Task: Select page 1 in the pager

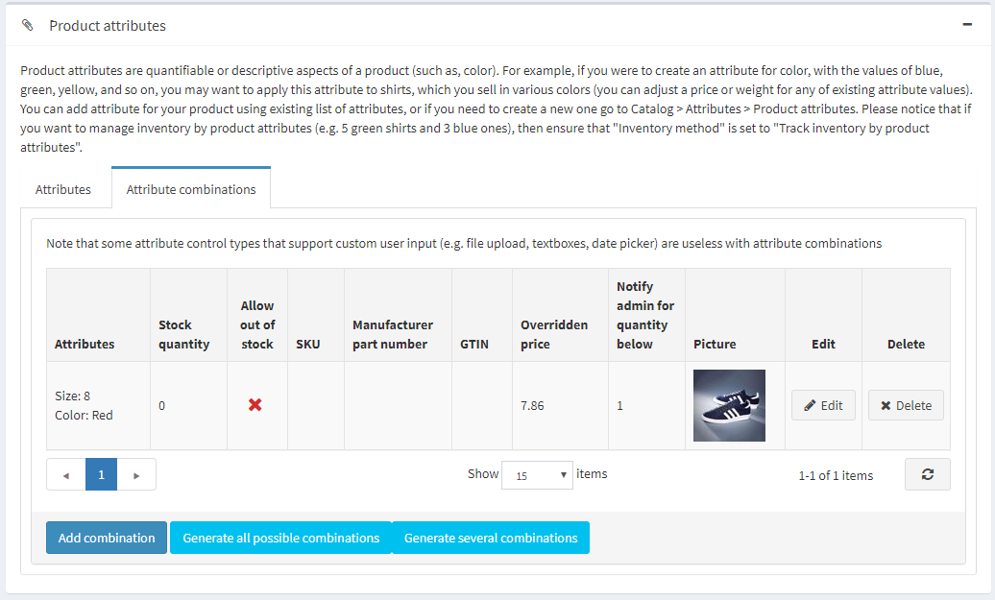Action: 101,473
